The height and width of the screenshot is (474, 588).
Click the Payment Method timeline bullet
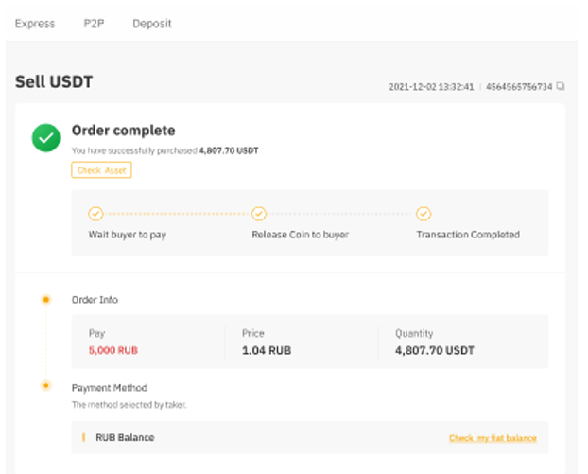[x=45, y=387]
